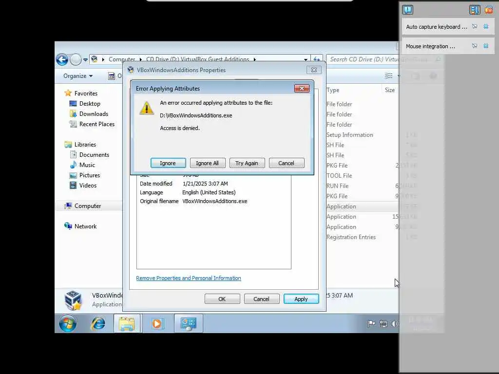Open Recent Places in Favorites
This screenshot has height=374, width=499.
(97, 124)
